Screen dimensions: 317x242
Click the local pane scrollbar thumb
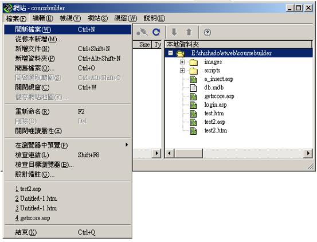coord(189,154)
